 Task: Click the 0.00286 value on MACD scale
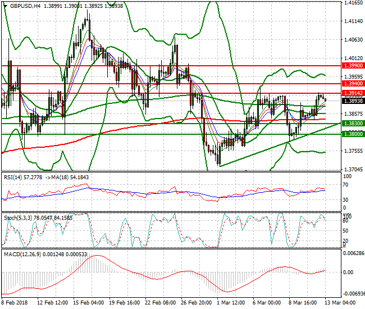(x=353, y=253)
